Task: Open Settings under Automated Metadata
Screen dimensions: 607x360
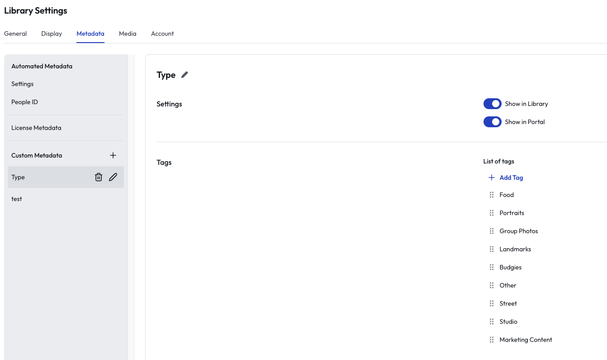Action: tap(23, 84)
